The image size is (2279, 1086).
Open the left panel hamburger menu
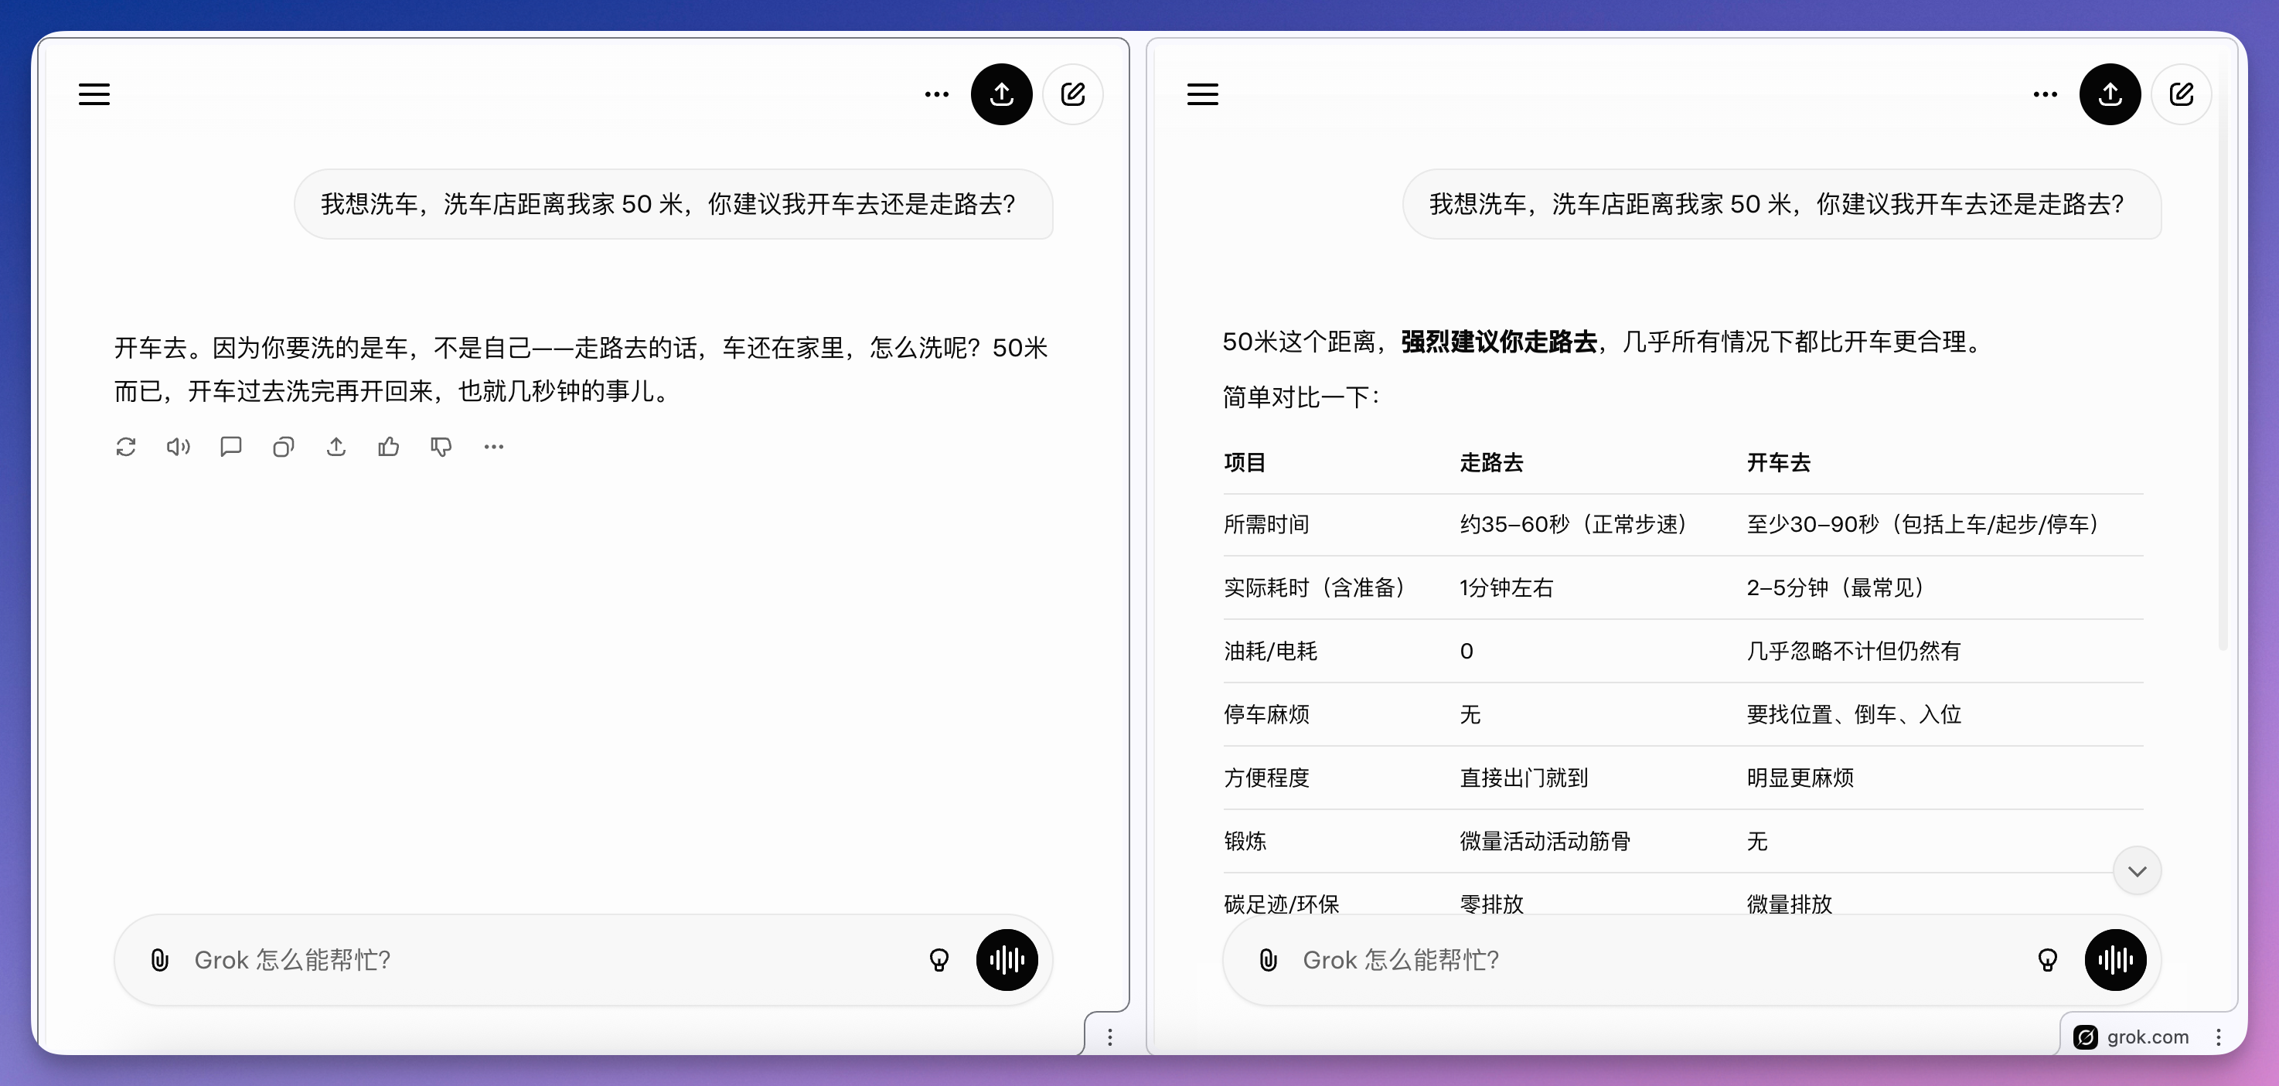tap(94, 94)
